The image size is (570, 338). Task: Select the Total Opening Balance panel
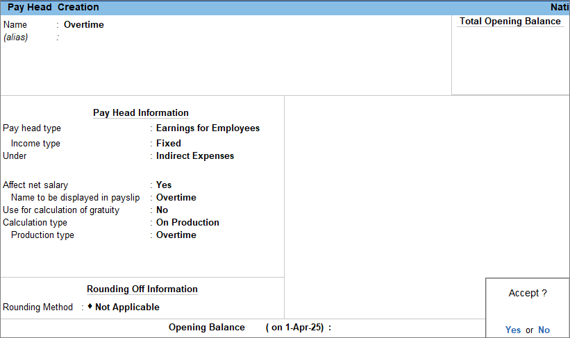[x=510, y=56]
